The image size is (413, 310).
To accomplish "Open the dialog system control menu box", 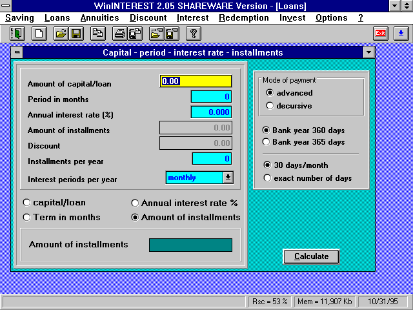I will (17, 53).
